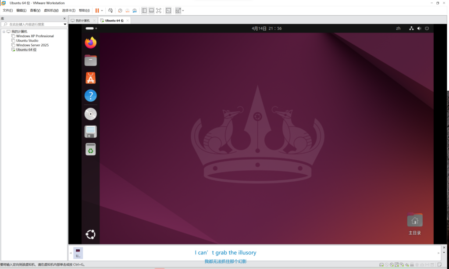Open the Trash icon in the dock
Screen dimensions: 449x269
90,149
